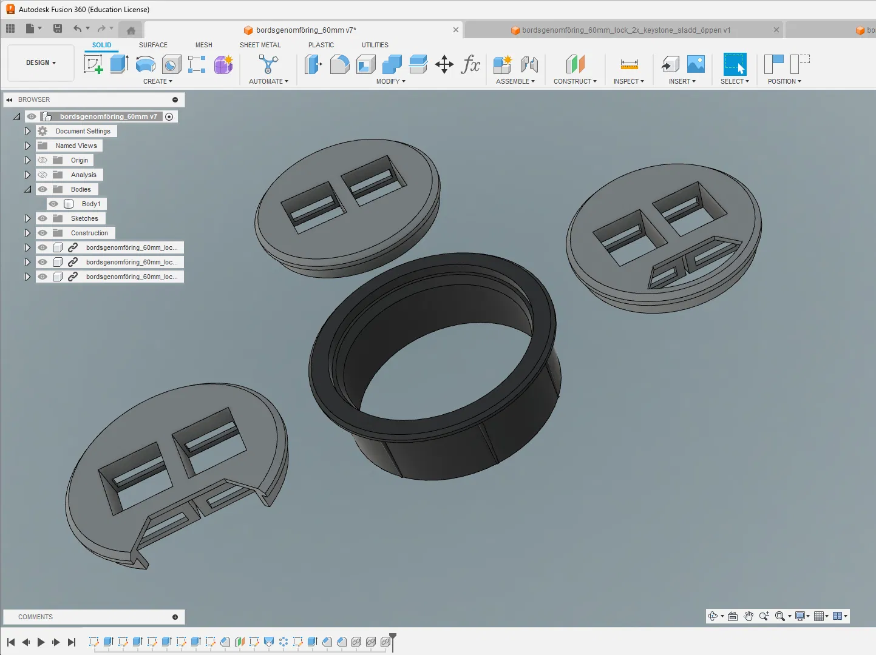Click the Extrude tool icon

point(119,64)
